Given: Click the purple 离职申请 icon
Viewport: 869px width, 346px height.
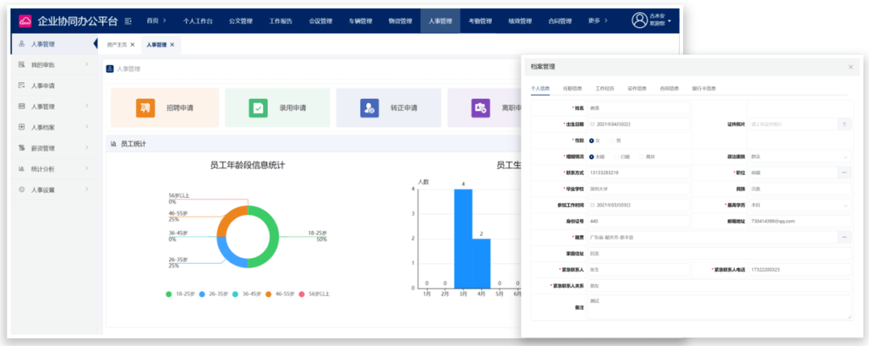Looking at the screenshot, I should (480, 108).
